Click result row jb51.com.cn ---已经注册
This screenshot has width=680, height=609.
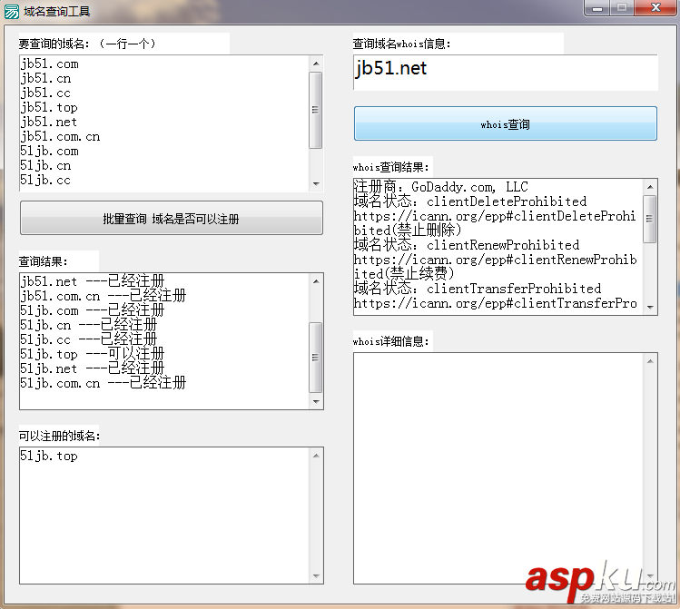tap(103, 296)
